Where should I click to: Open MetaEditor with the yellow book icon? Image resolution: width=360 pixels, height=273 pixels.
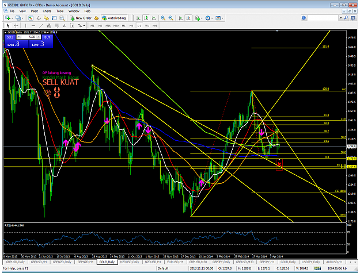click(x=96, y=18)
